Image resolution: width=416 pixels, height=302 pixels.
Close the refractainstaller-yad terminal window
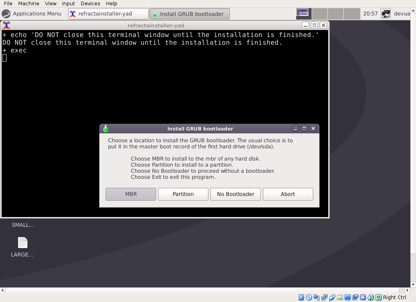point(323,26)
